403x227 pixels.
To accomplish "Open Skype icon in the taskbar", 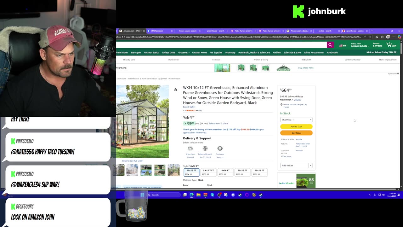I will click(x=212, y=195).
